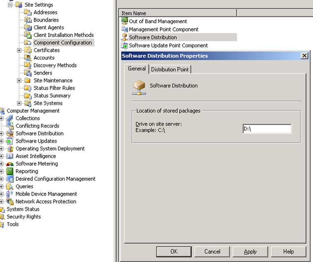
Task: Expand the Reporting node
Action: point(1,172)
